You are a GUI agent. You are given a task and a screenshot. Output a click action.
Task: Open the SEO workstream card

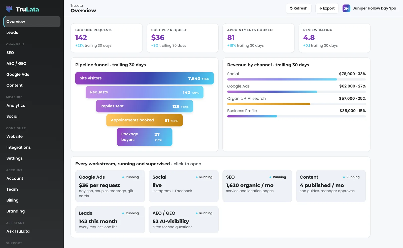click(x=257, y=186)
